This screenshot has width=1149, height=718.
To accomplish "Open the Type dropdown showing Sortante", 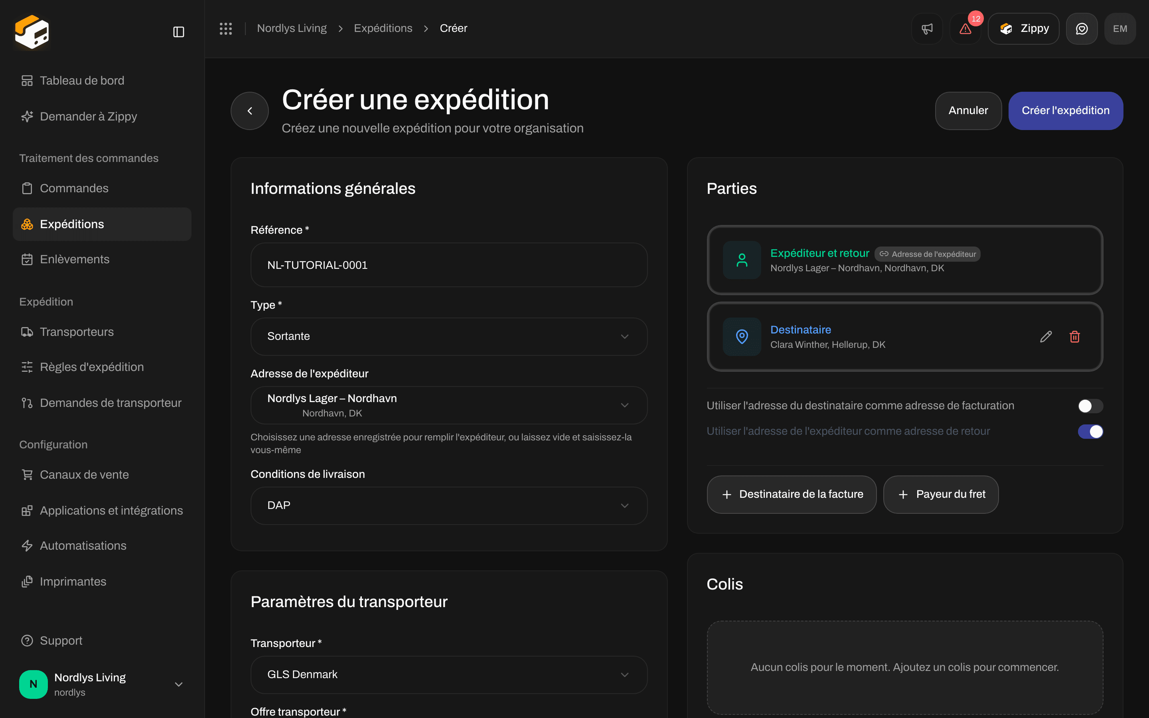I will [449, 336].
